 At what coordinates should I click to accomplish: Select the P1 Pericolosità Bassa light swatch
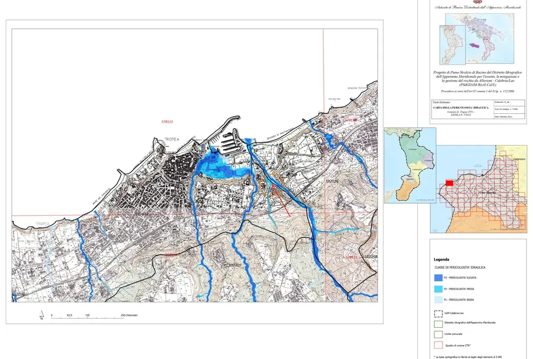pyautogui.click(x=438, y=300)
